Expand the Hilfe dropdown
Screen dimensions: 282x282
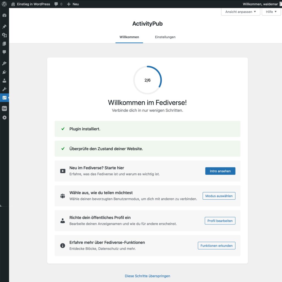click(271, 12)
